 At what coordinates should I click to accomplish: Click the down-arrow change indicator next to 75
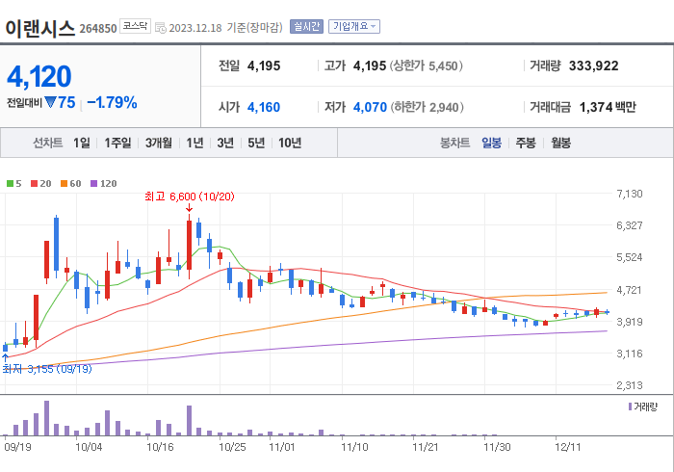tap(51, 102)
